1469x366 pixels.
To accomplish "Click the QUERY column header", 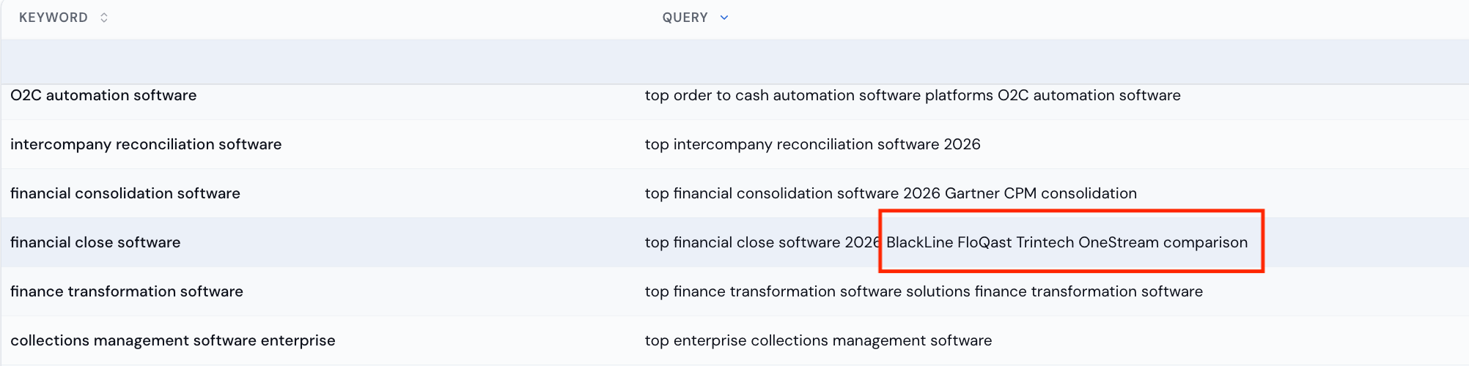I will pos(685,18).
